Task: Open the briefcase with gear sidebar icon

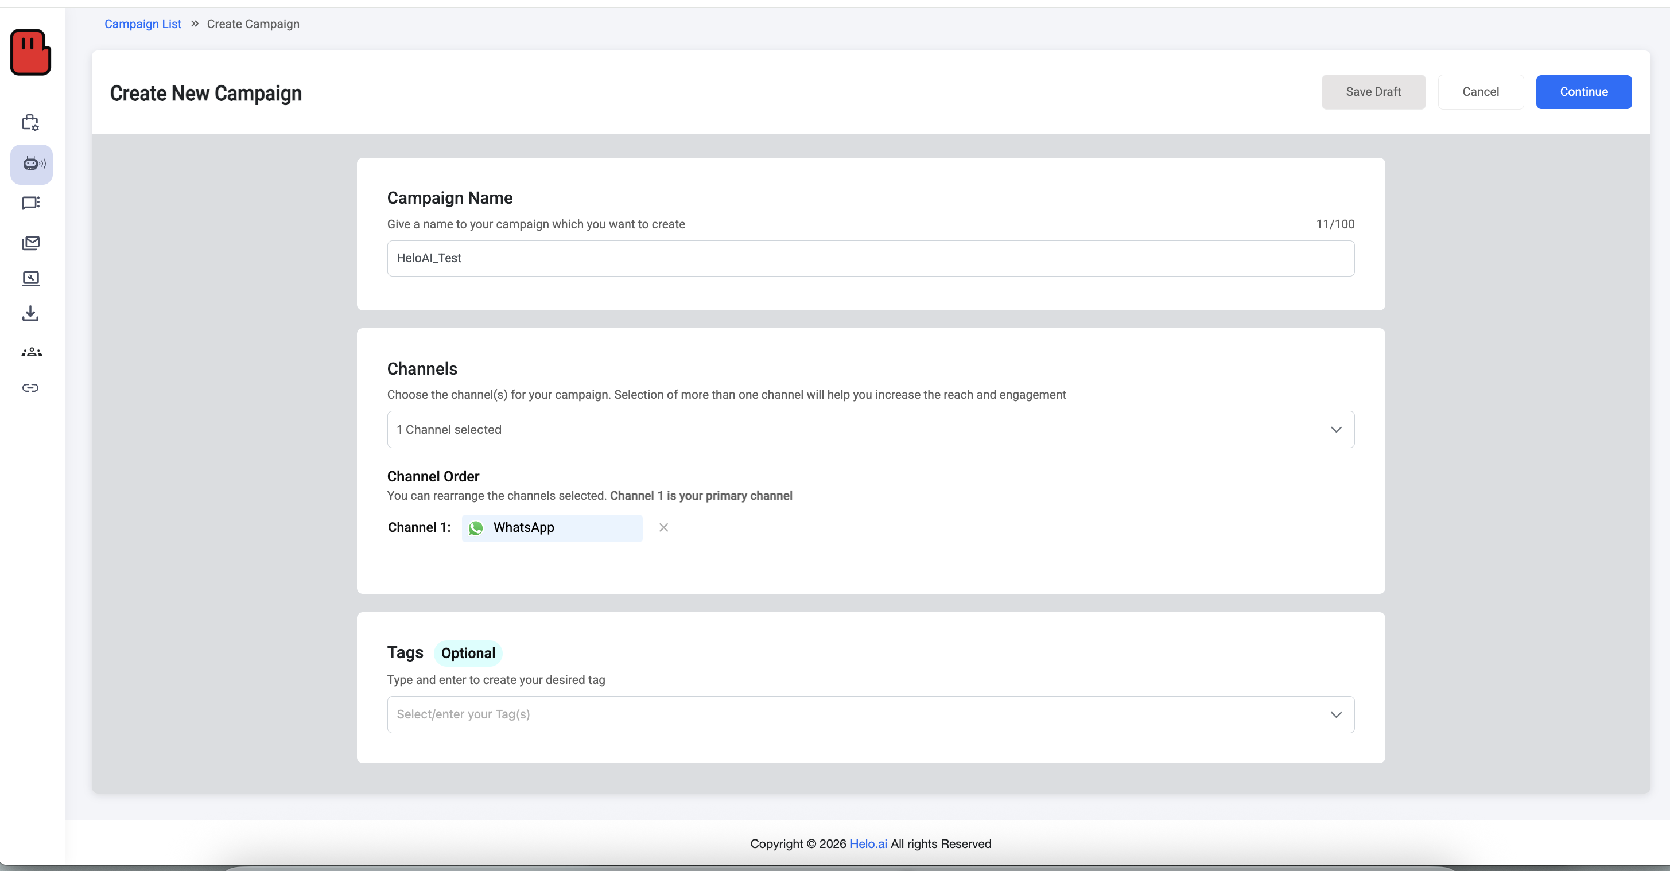Action: (x=30, y=122)
